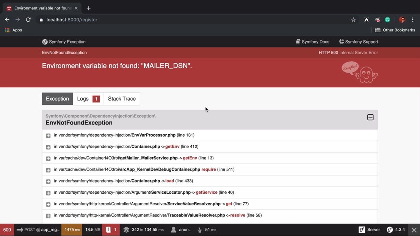Close the Symfony debug toolbar
The height and width of the screenshot is (236, 420).
(414, 230)
